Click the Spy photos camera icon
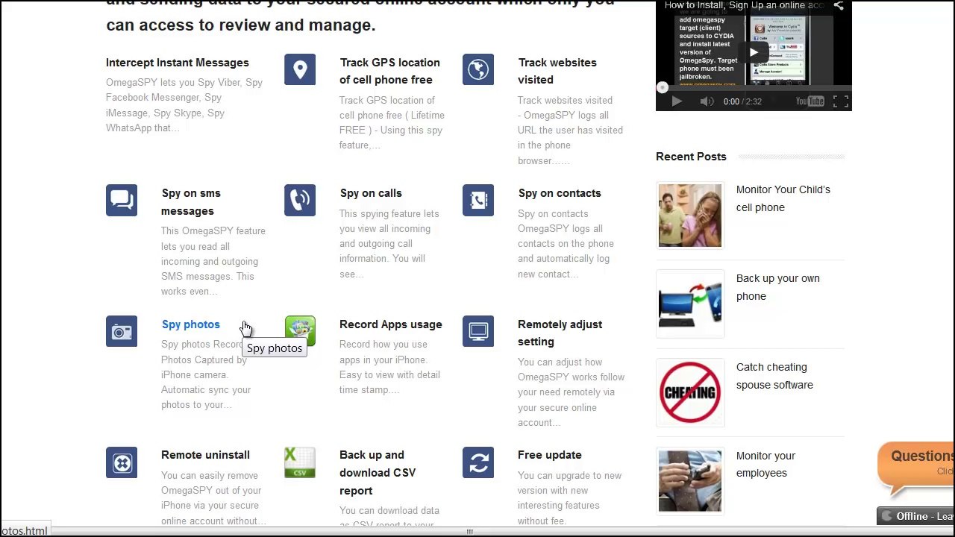The image size is (955, 537). point(122,331)
